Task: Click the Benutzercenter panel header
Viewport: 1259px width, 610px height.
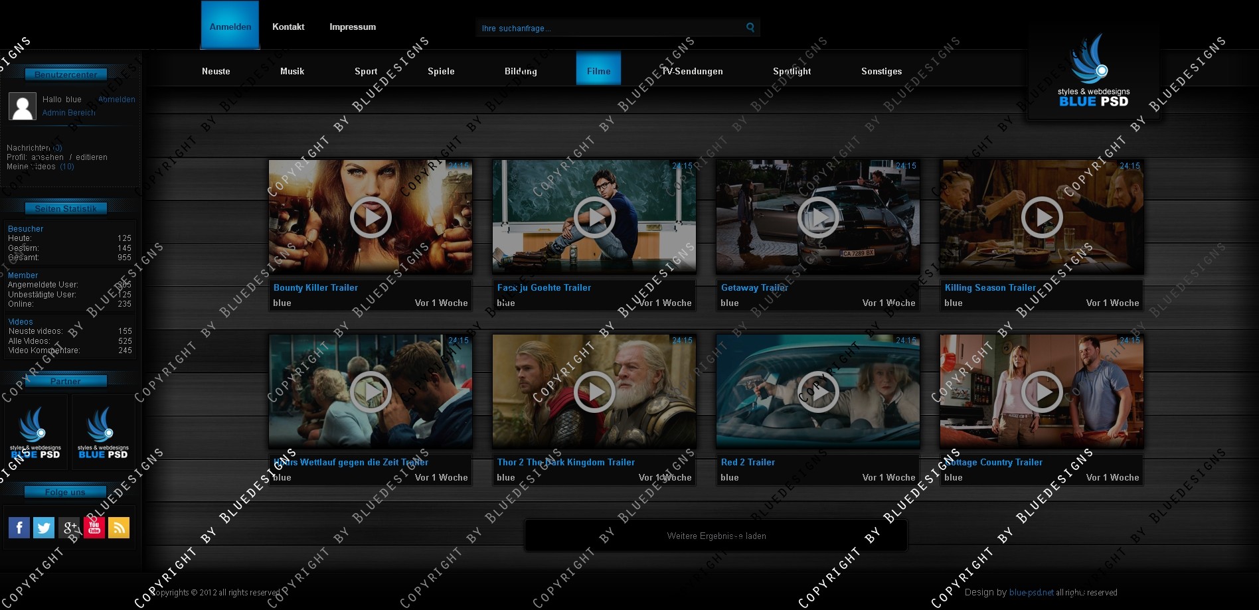Action: click(x=66, y=74)
